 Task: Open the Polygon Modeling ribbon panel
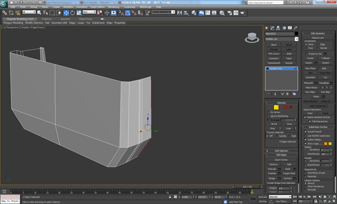(x=13, y=23)
